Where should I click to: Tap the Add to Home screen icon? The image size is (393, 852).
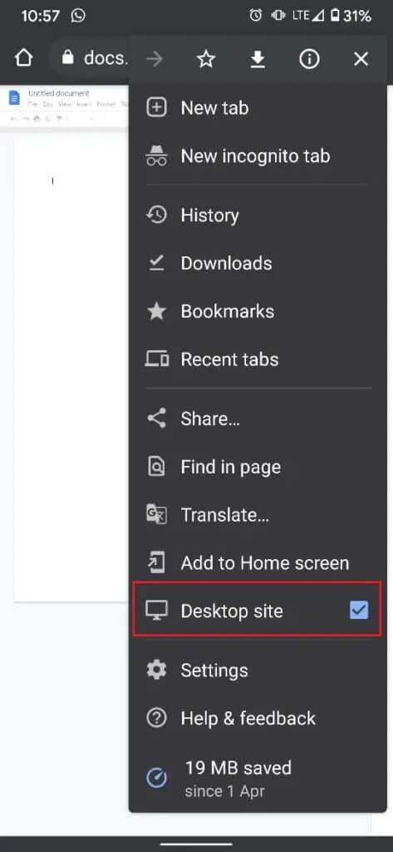[156, 562]
